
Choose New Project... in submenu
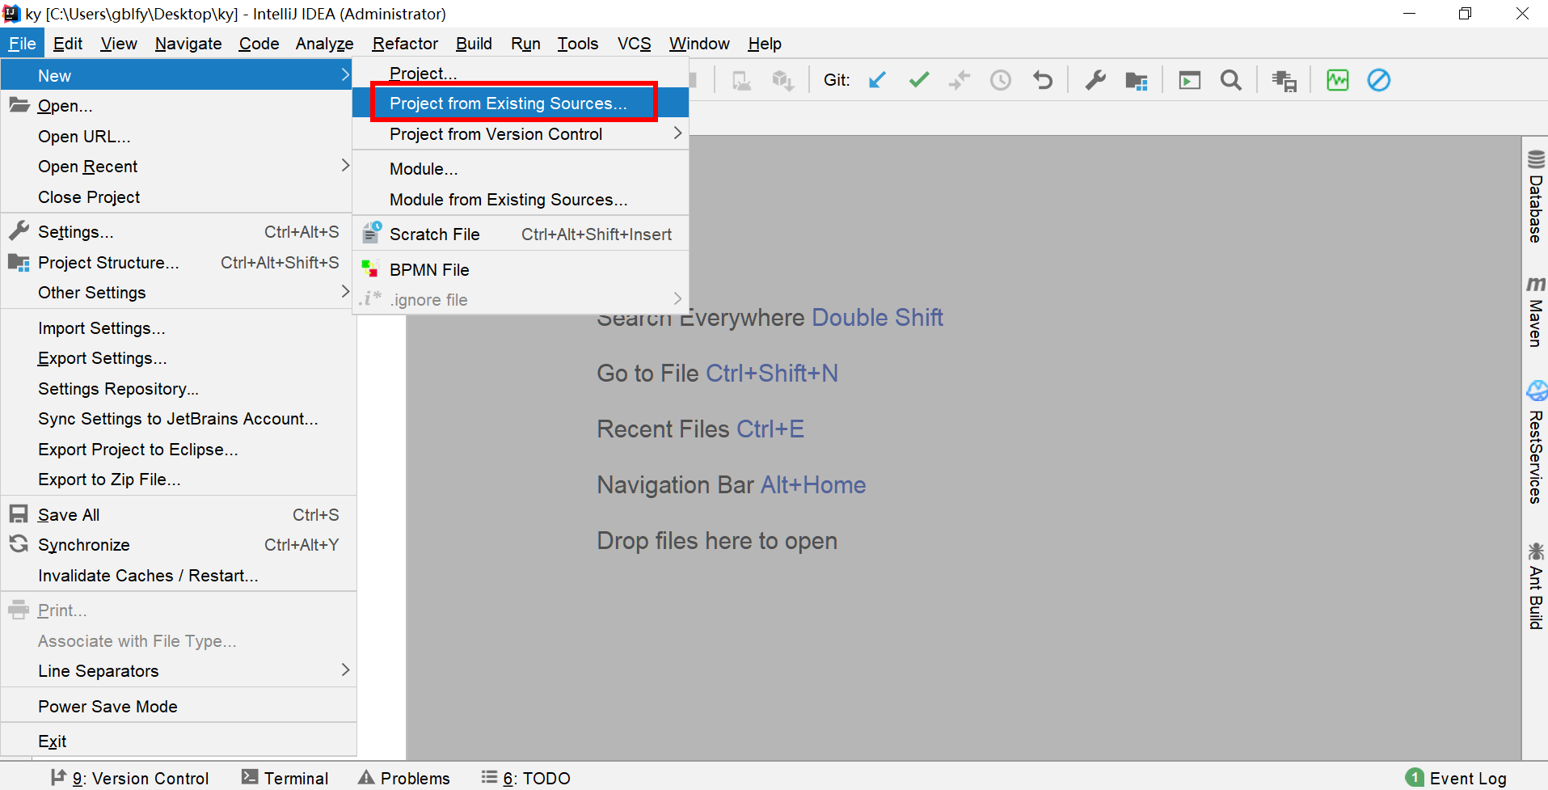point(521,73)
